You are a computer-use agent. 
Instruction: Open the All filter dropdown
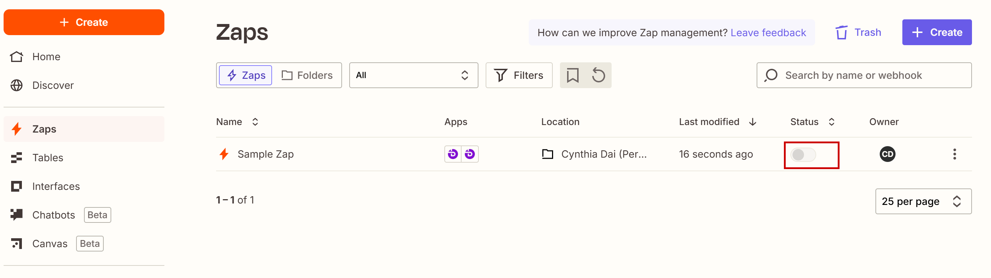[x=413, y=75]
